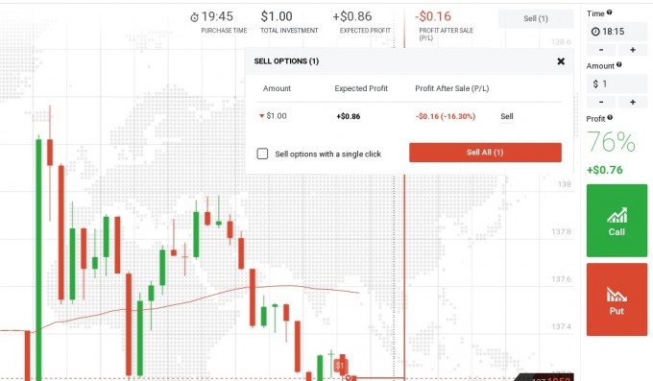Screen dimensions: 653x381
Task: Decrease trade amount with minus button
Action: pyautogui.click(x=601, y=102)
